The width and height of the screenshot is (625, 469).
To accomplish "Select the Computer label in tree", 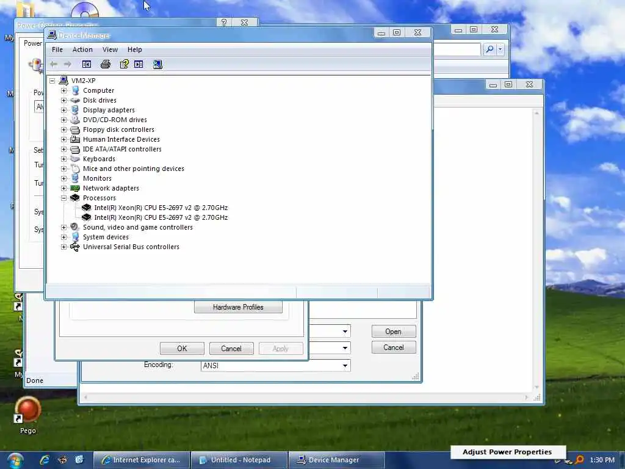I will click(98, 90).
